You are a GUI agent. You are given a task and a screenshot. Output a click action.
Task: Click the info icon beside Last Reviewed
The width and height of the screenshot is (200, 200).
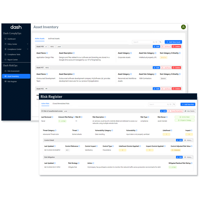pyautogui.click(x=52, y=117)
